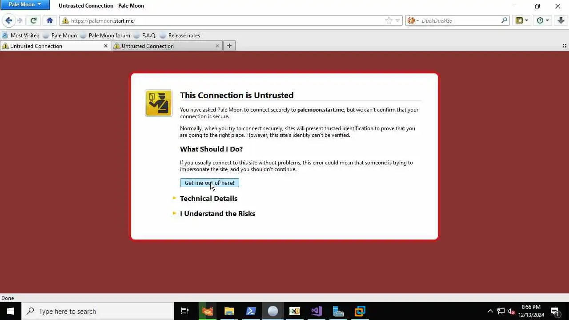Open the orange app pinned beside Task View
Viewport: 569px width, 320px height.
coord(207,311)
